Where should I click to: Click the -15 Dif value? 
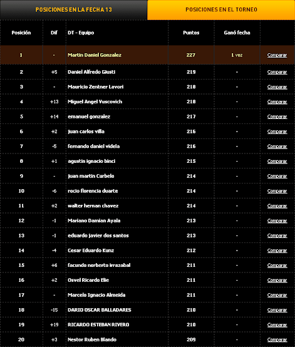(x=54, y=310)
